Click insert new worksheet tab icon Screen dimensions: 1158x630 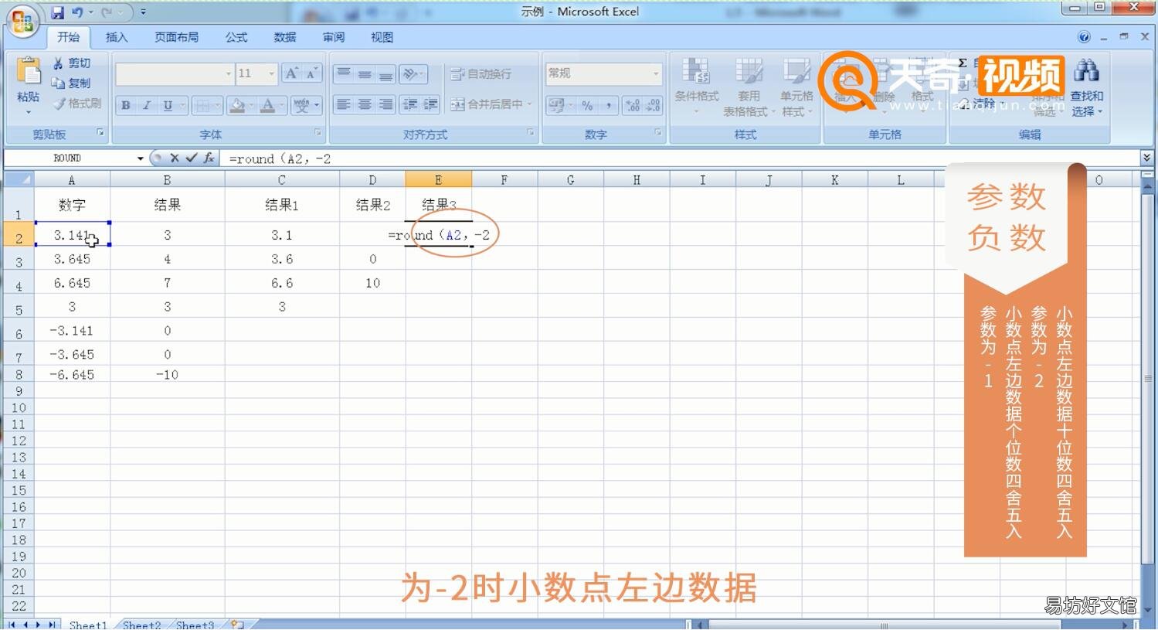pos(237,625)
